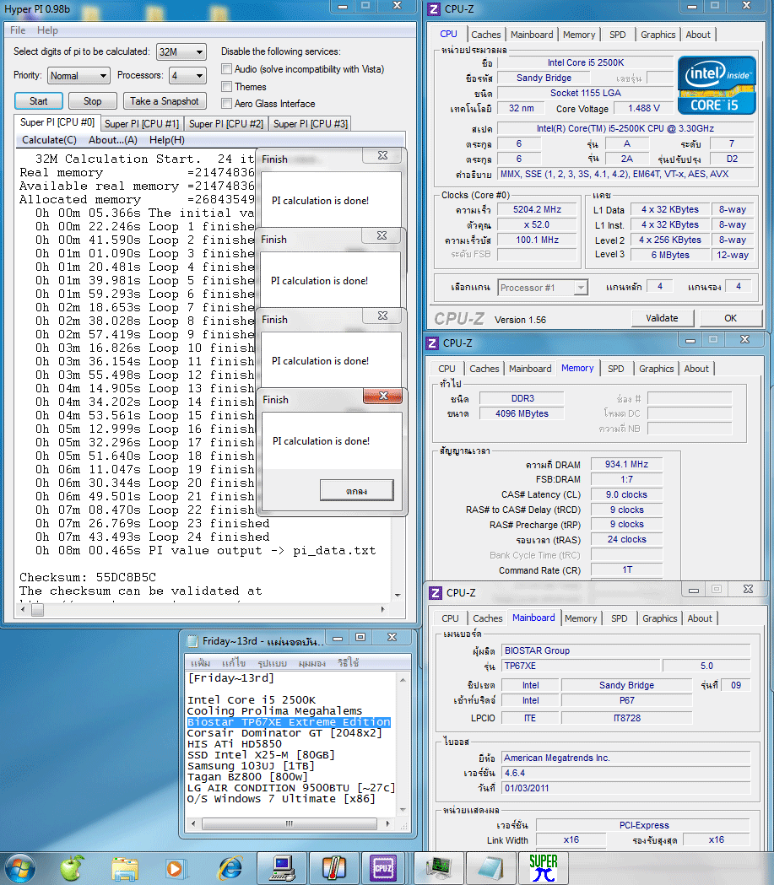This screenshot has width=774, height=885.
Task: Click the Intel Core i5 logo badge
Action: pyautogui.click(x=716, y=85)
